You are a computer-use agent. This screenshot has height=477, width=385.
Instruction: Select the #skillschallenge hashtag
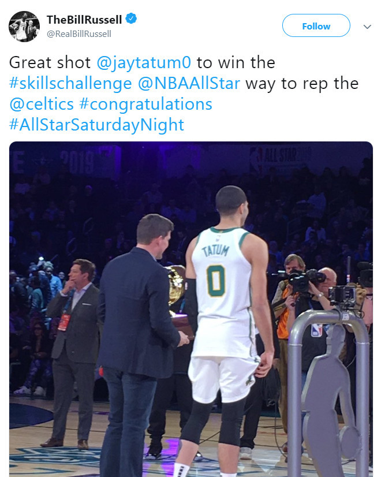coord(71,84)
